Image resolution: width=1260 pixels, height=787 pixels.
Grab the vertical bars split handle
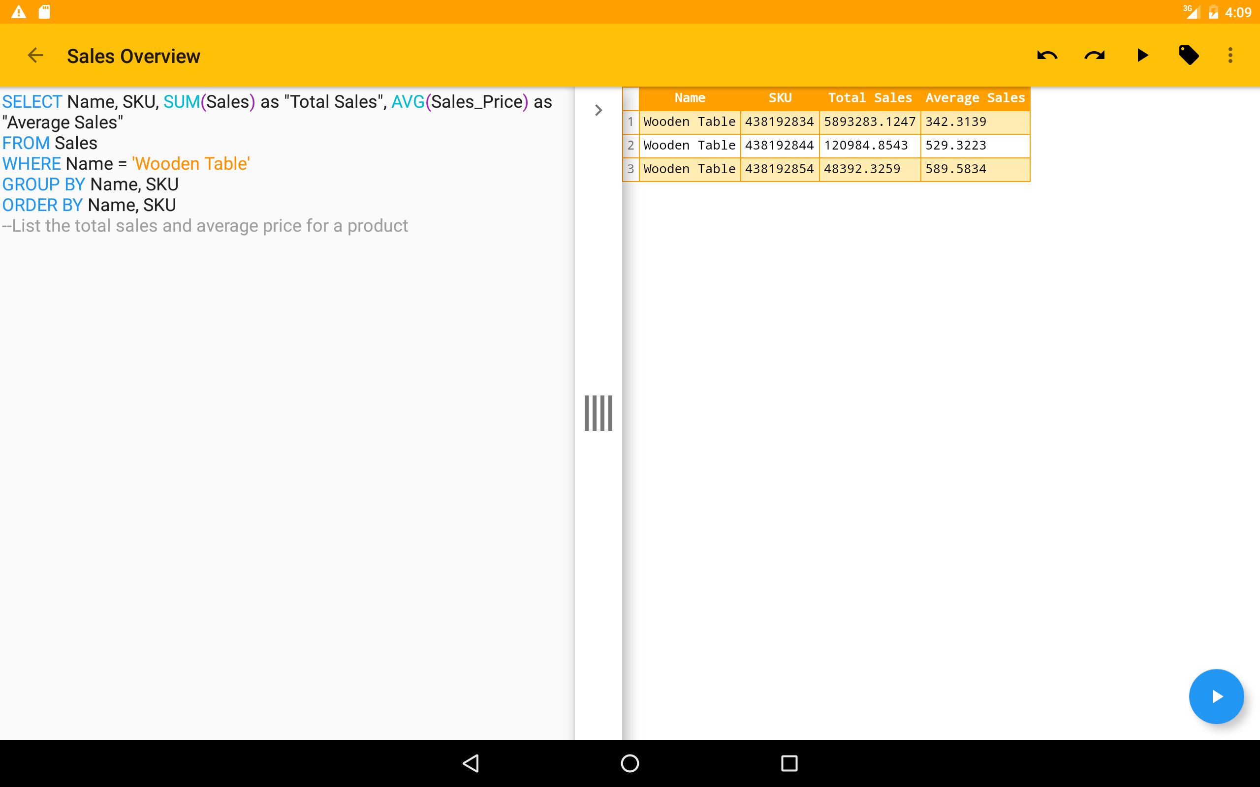click(x=598, y=413)
